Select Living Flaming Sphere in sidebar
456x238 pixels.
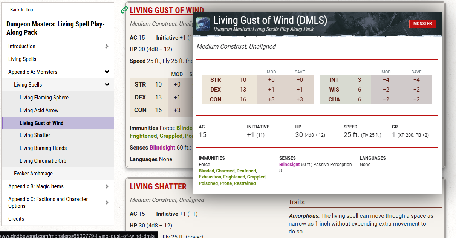pos(44,98)
